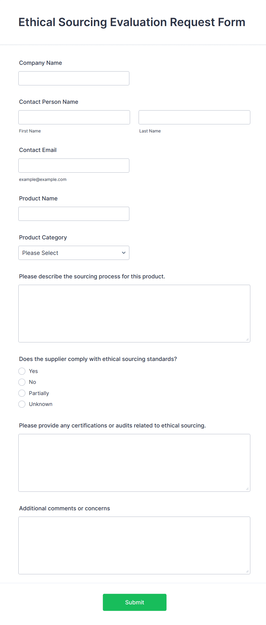Click the Contact Person Name label
Image resolution: width=266 pixels, height=625 pixels.
(x=49, y=102)
